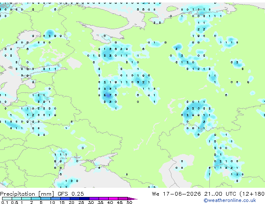Click the 'Precipitation [mm]' title text
The width and height of the screenshot is (265, 204).
pyautogui.click(x=27, y=194)
